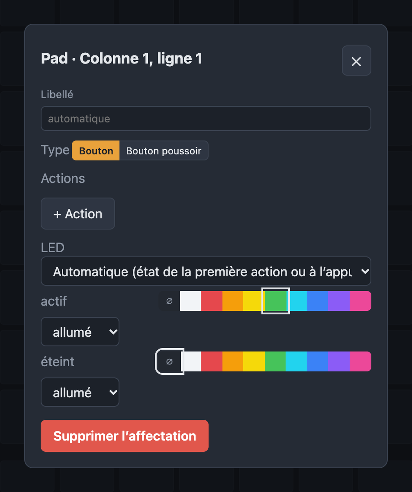Pick the white swatch for actif
The image size is (412, 492).
(x=190, y=301)
